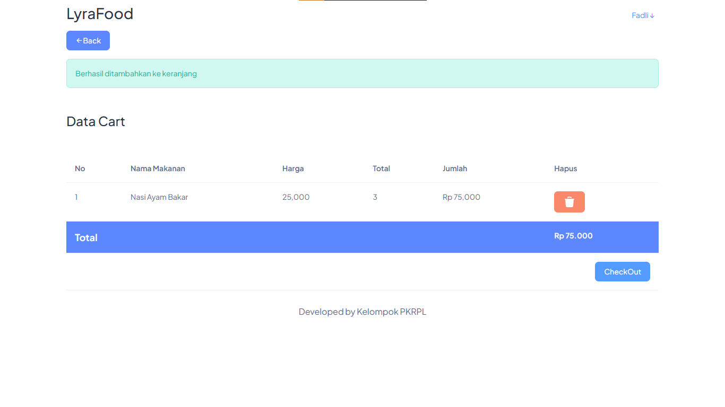725x407 pixels.
Task: Click the Rp 75,000 row amount
Action: pos(461,197)
